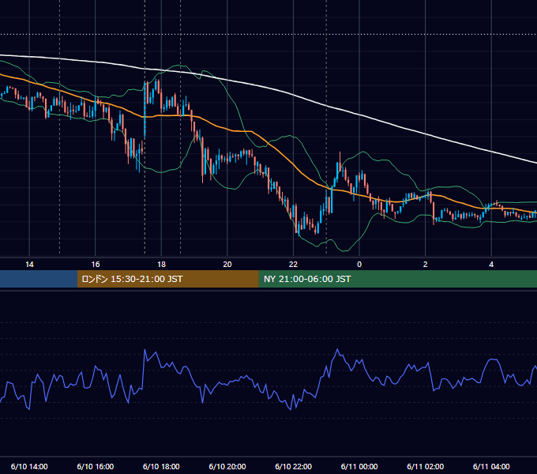Click hour label 20 on price chart axis
537x474 pixels.
pyautogui.click(x=227, y=265)
